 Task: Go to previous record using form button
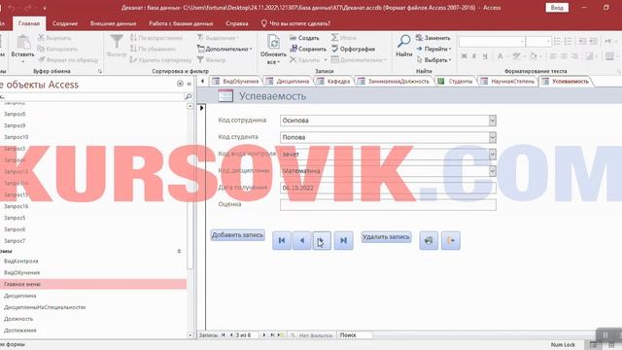[x=302, y=240]
